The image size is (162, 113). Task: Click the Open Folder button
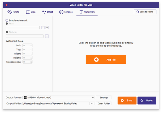click(104, 103)
